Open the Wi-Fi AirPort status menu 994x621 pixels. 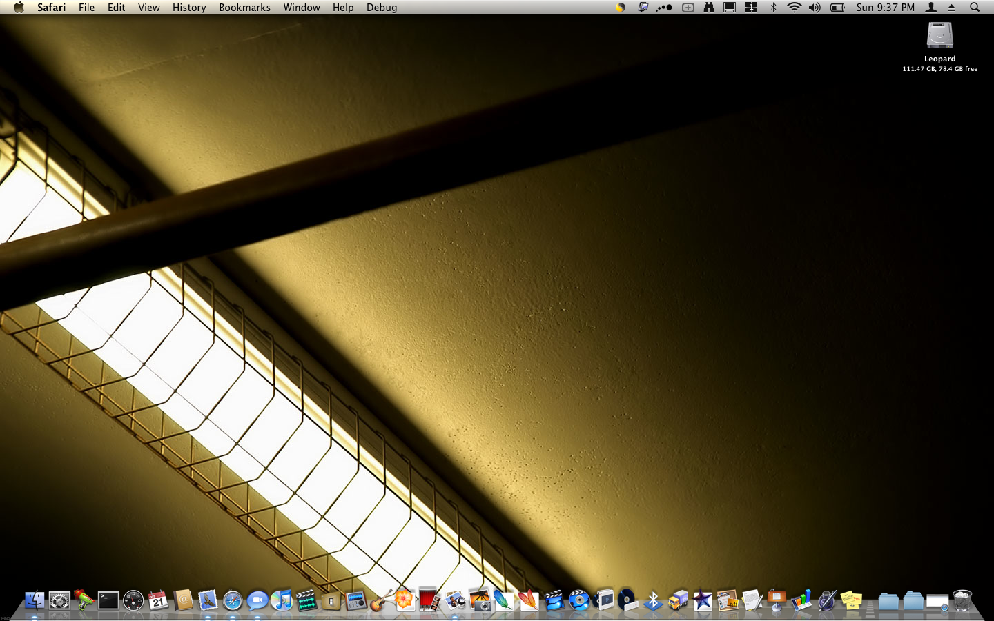[x=795, y=8]
